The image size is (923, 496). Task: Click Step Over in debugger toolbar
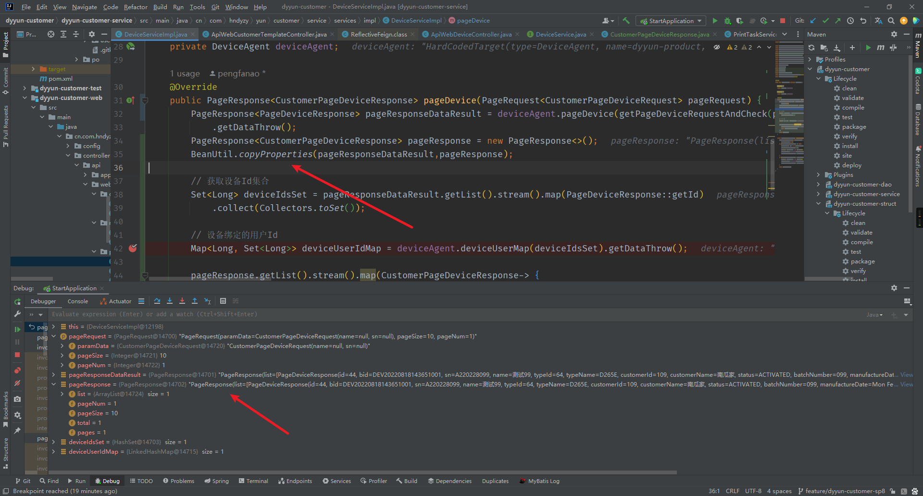click(x=157, y=301)
